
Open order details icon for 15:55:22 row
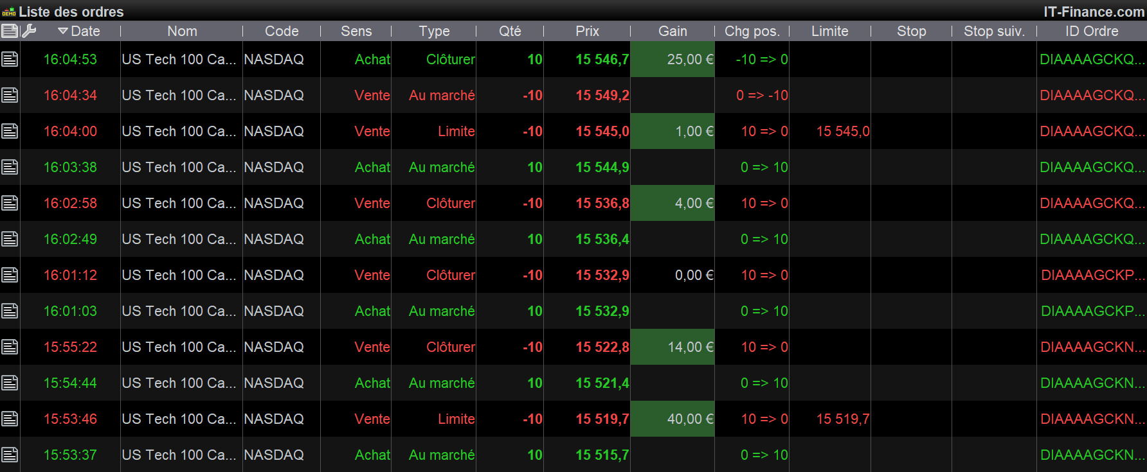pos(10,347)
